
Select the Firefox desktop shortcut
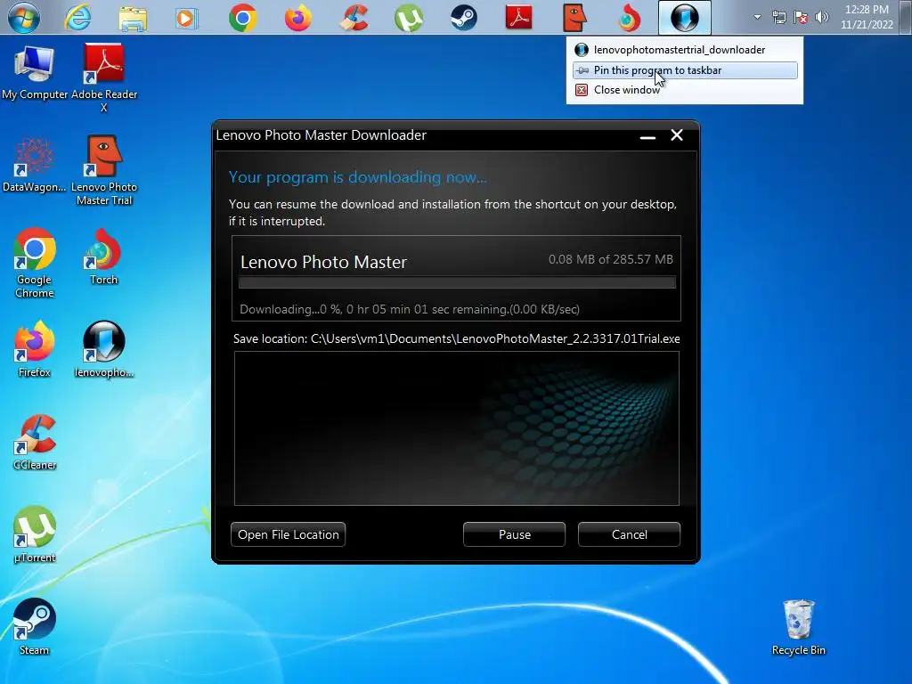point(35,349)
